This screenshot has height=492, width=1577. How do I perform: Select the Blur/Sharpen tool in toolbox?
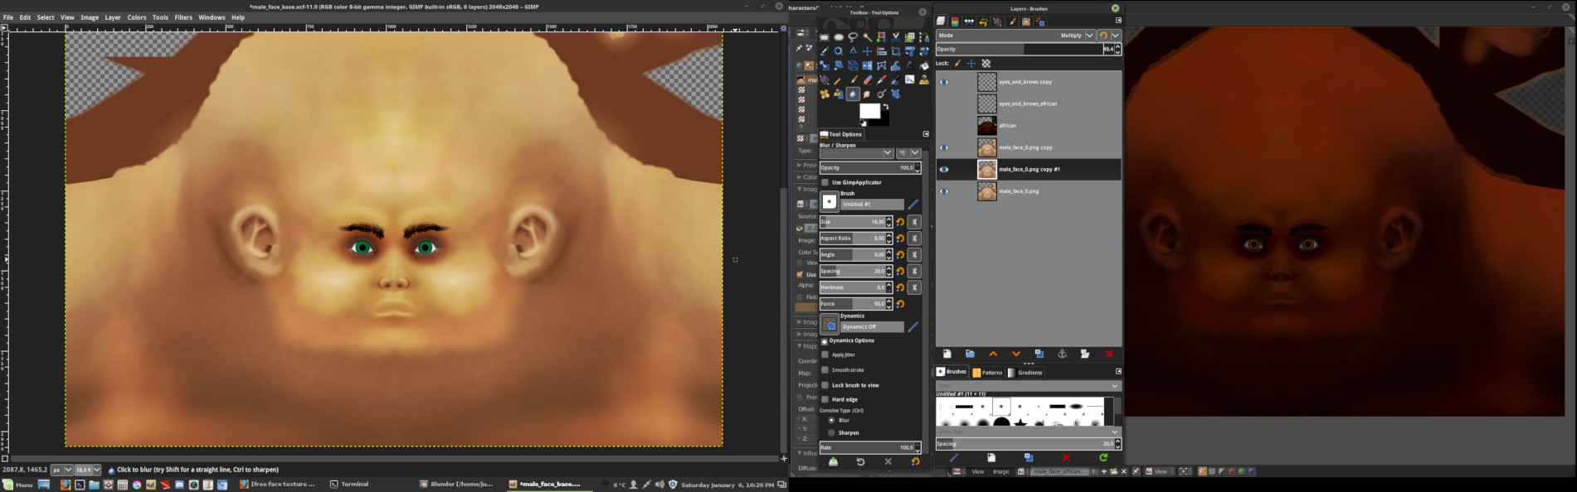[x=853, y=94]
